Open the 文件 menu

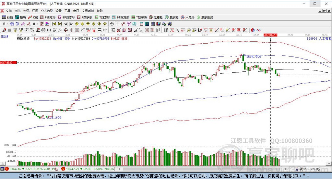9,11
